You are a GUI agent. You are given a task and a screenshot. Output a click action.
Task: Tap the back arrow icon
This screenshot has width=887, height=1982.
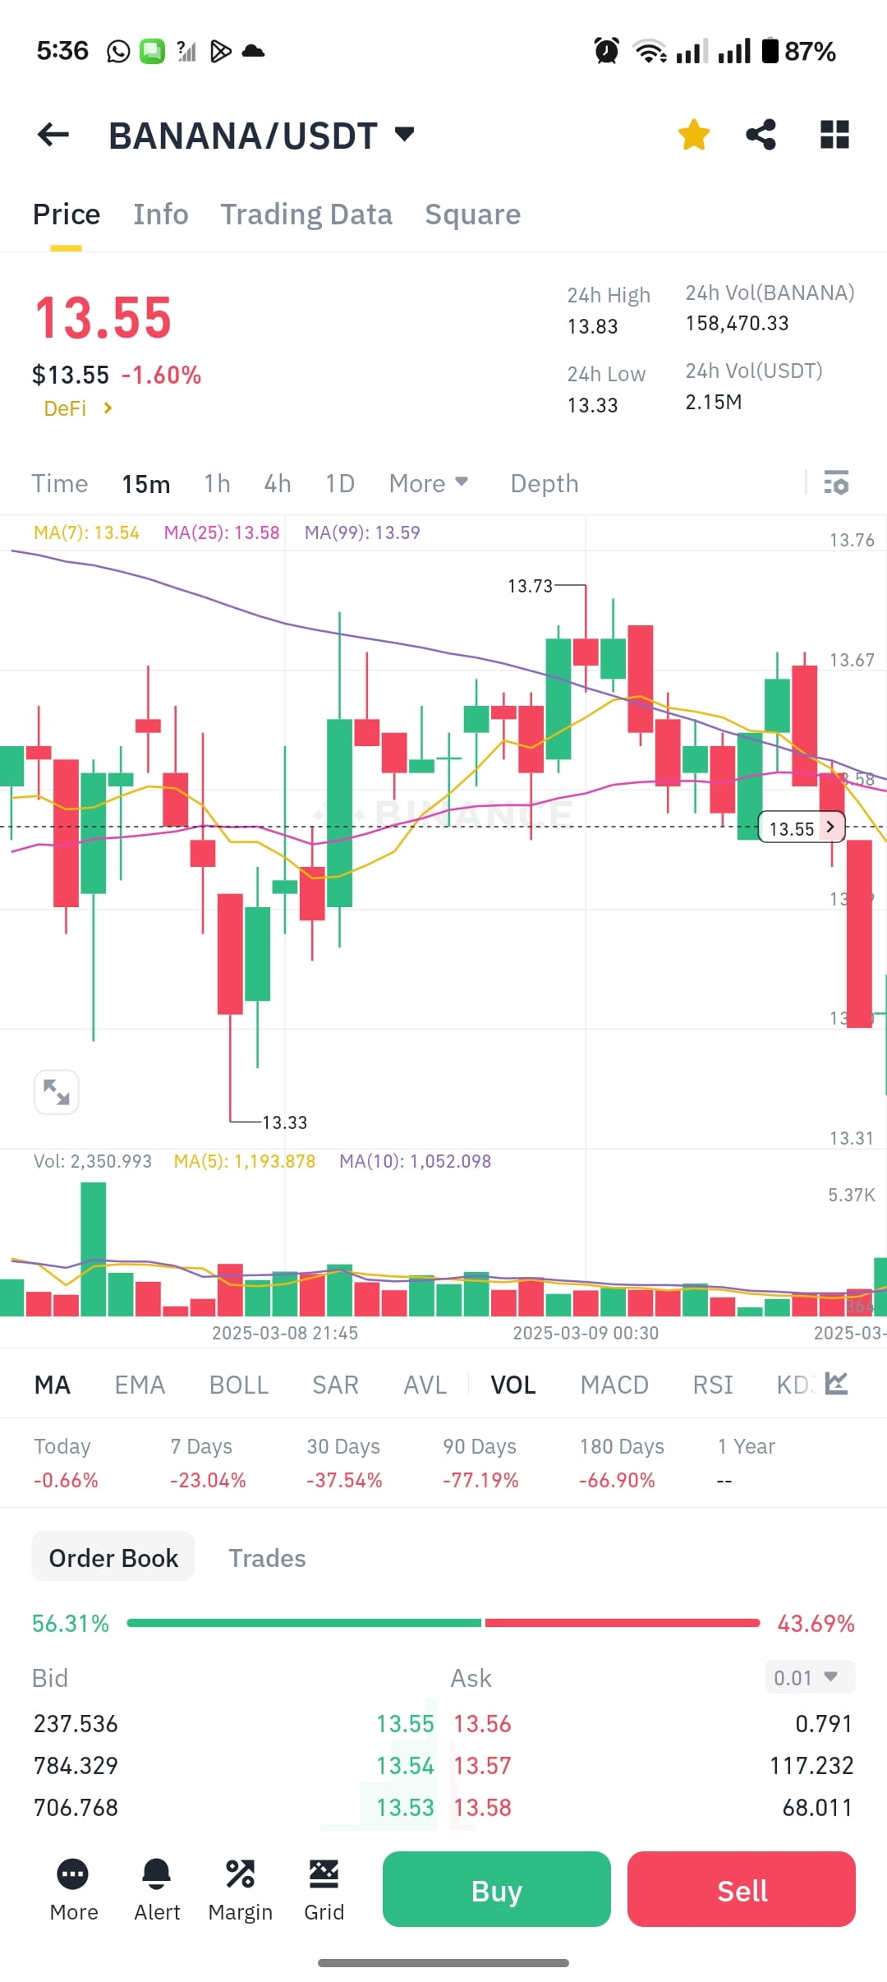pos(53,135)
